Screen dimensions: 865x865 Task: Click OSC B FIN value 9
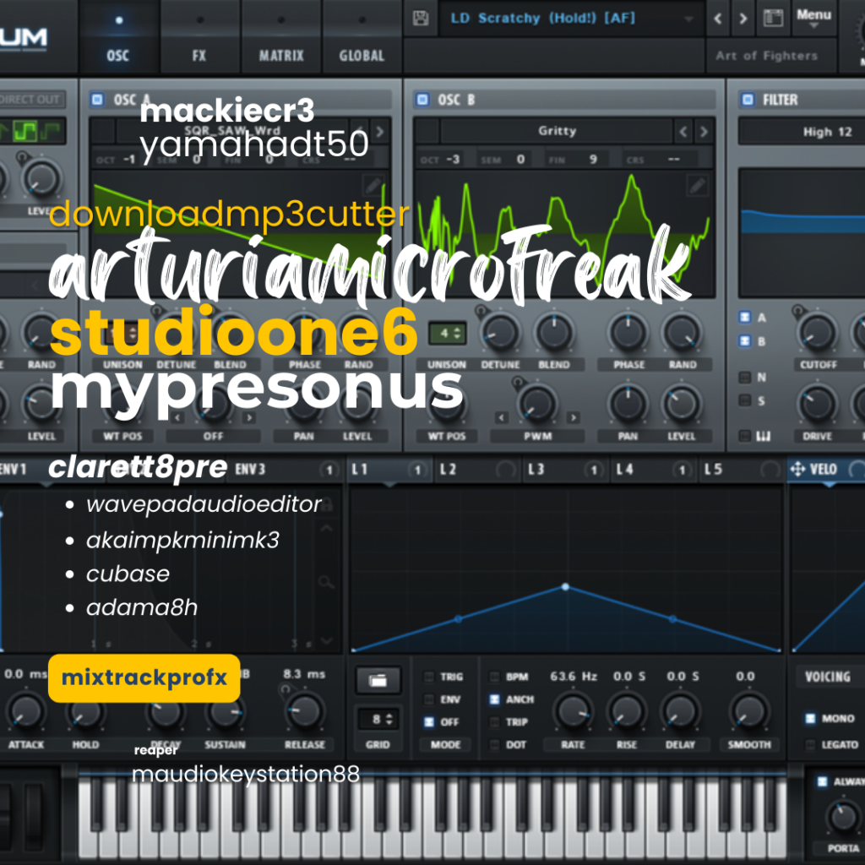(592, 160)
